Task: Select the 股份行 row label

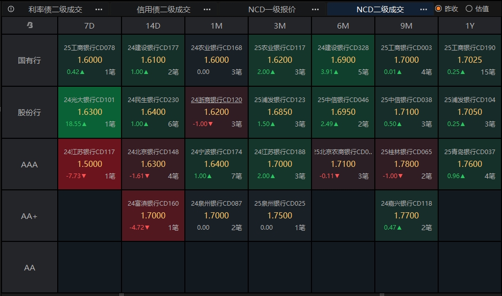Action: pyautogui.click(x=30, y=112)
